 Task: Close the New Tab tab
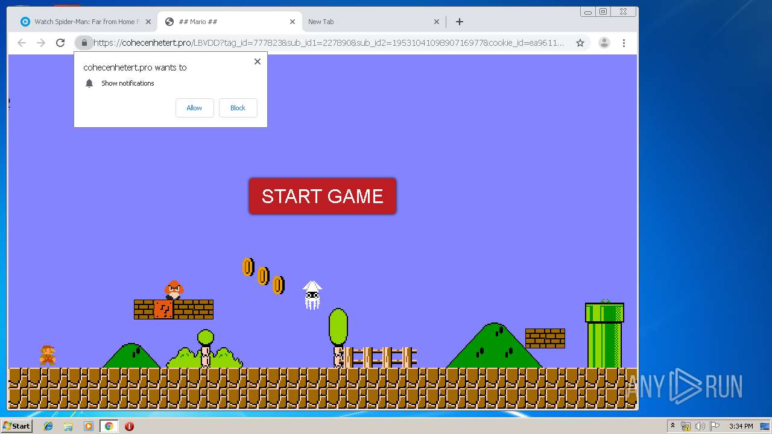click(437, 22)
